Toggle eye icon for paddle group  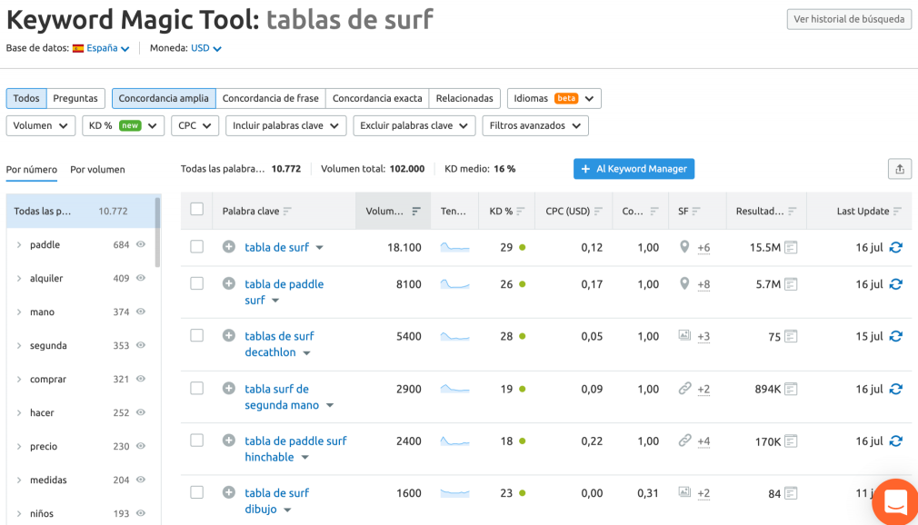(x=141, y=244)
